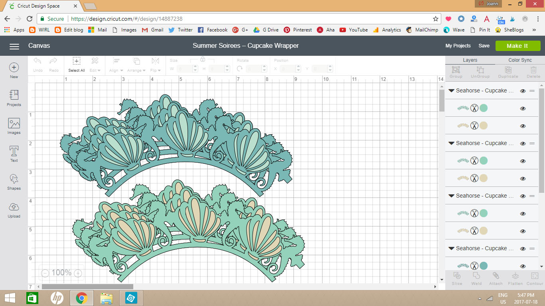Screen dimensions: 545x306
Task: Collapse the fourth Seahorse - Cupcake group
Action: (x=451, y=249)
